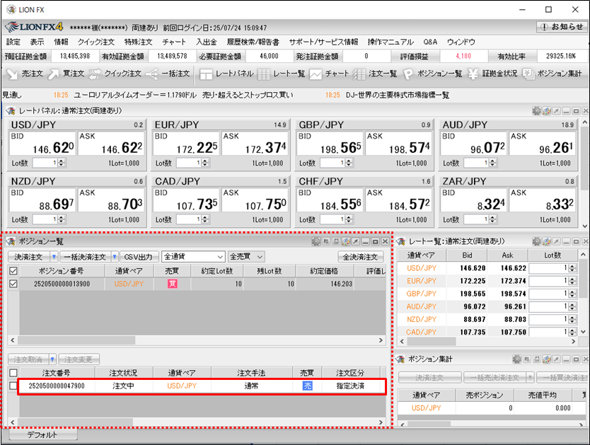Open the 特殊注文 menu

click(138, 42)
